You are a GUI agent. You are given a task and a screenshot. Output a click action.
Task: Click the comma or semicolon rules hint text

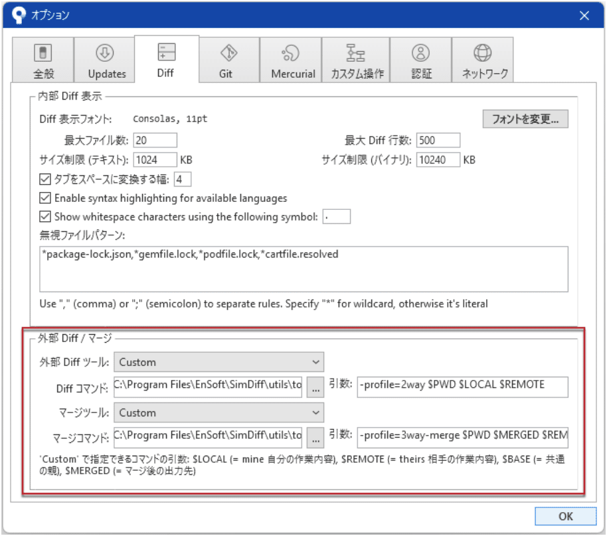coord(264,304)
